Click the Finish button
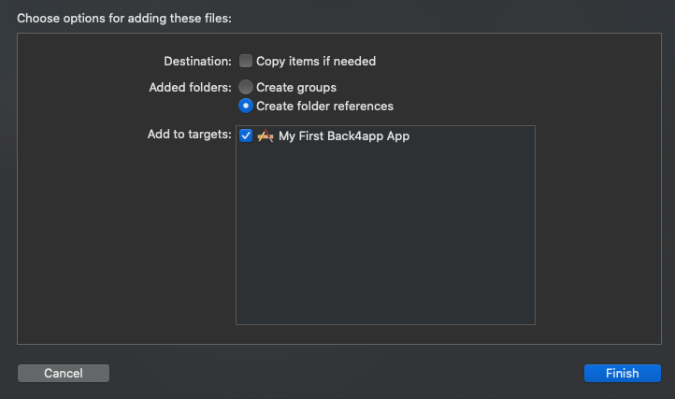This screenshot has width=675, height=399. [x=622, y=373]
